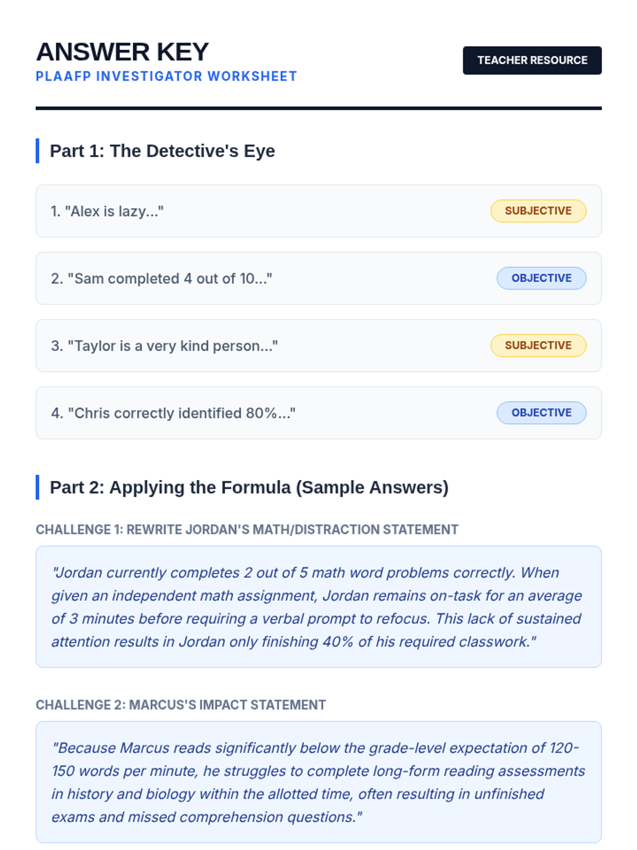Click the blue accent bar beside Part 2

coord(37,487)
